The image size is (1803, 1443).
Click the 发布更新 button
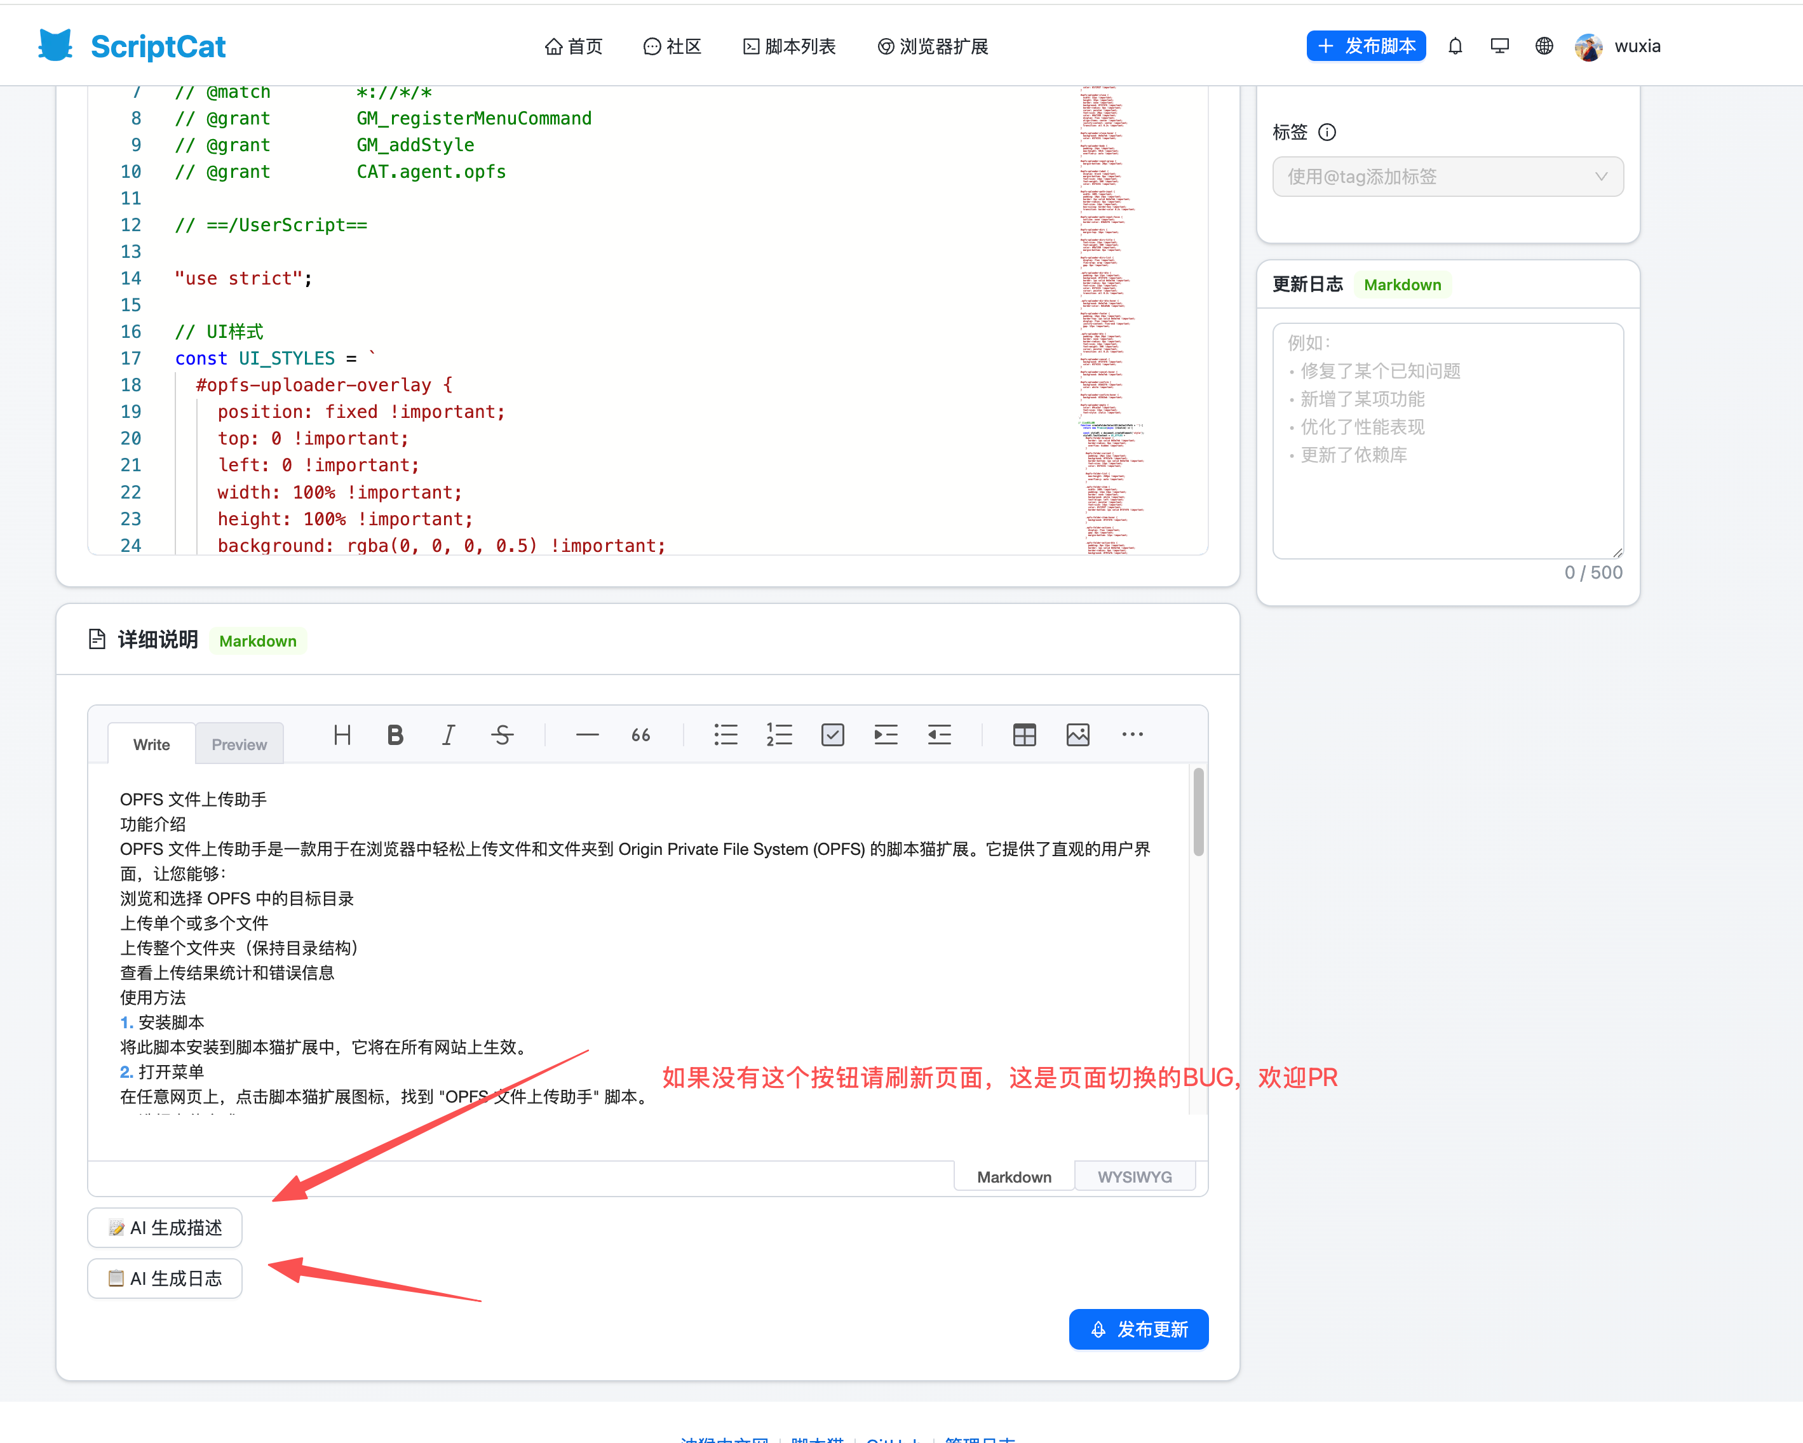(x=1138, y=1329)
